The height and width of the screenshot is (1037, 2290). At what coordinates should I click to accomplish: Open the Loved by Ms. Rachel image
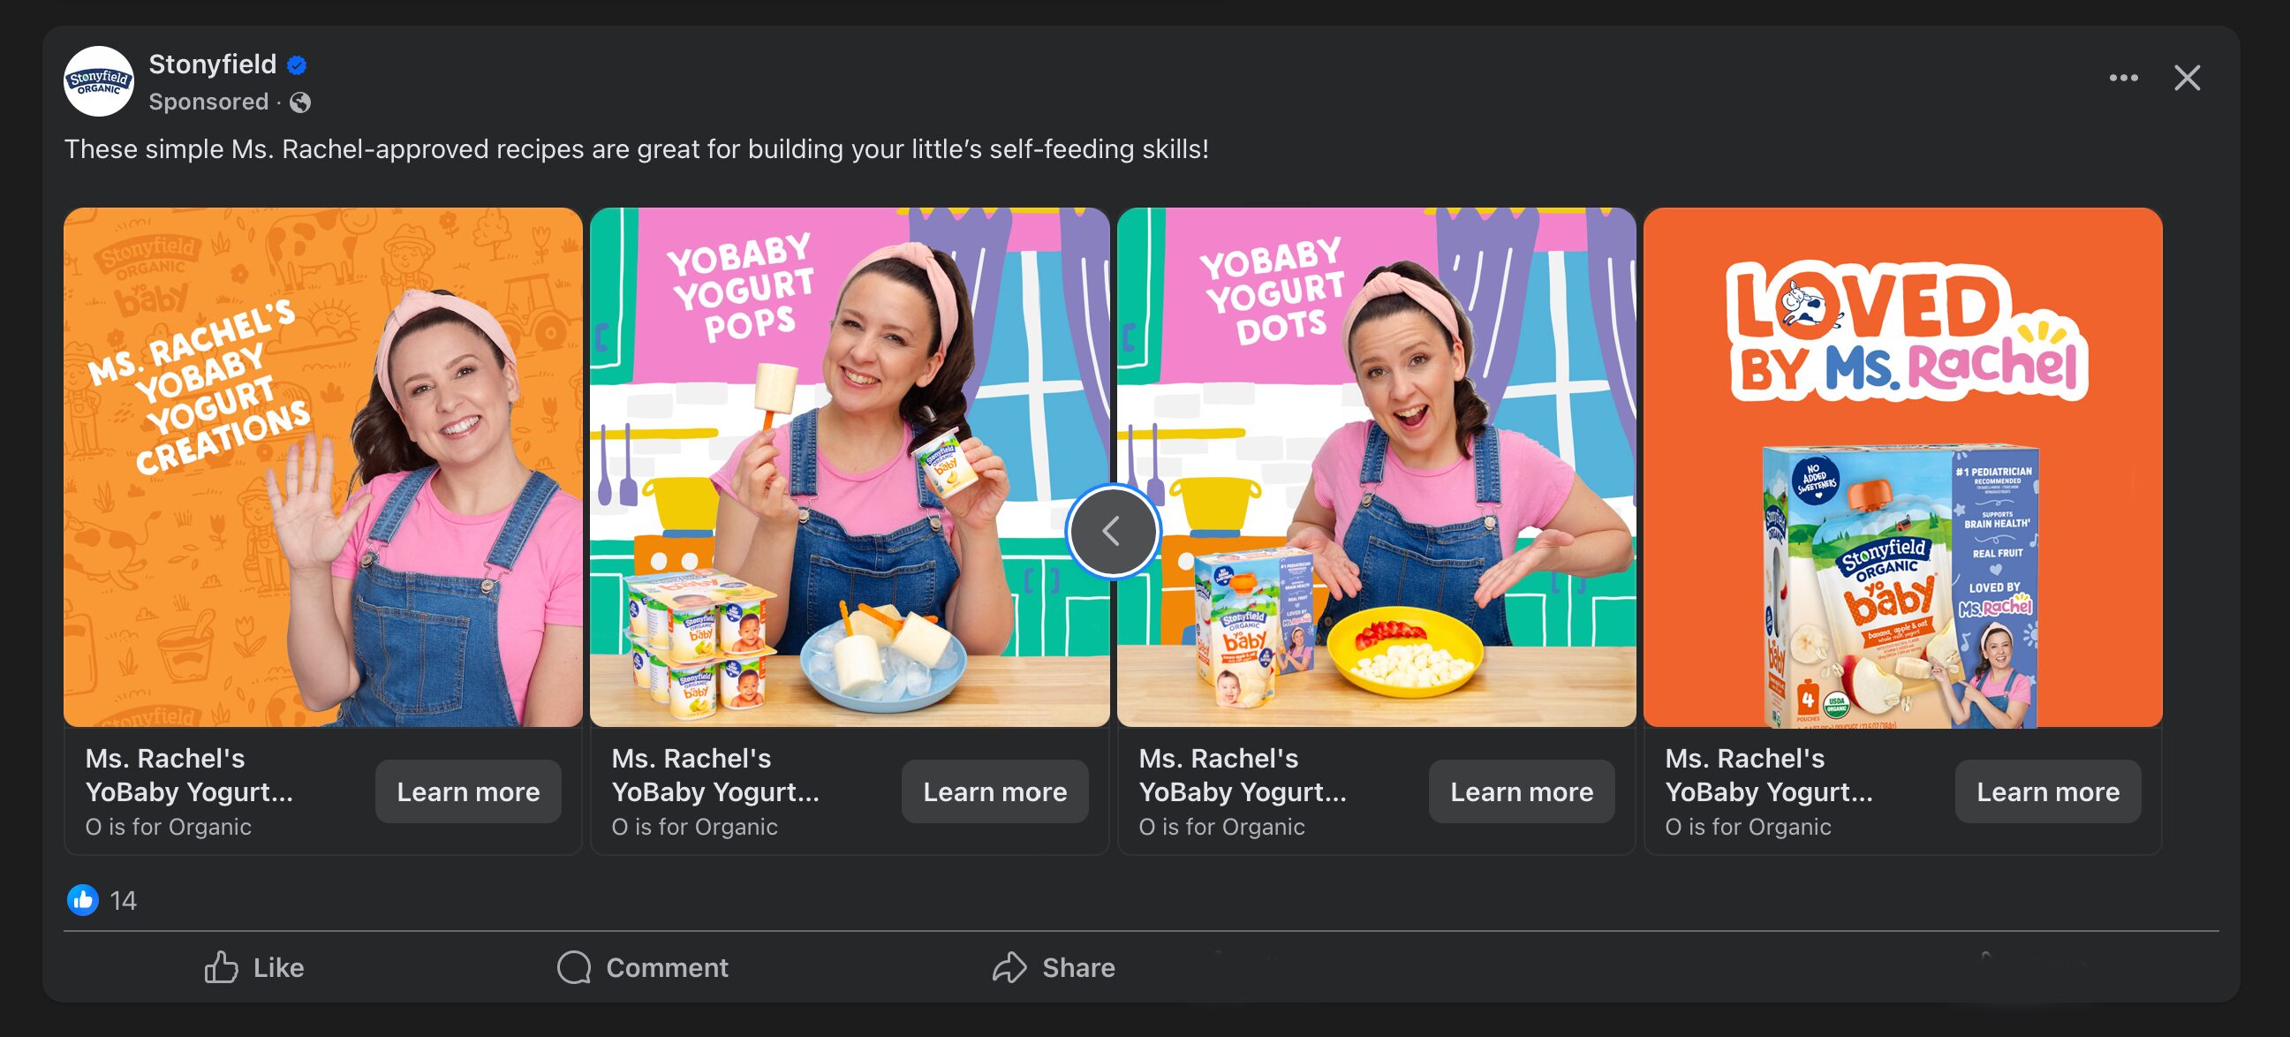pos(1902,467)
